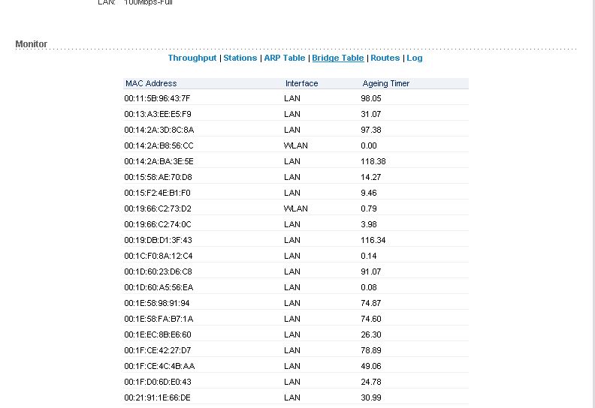This screenshot has height=408, width=595.
Task: Select MAC address 00:14:2A:B8:56:CC
Action: coord(159,145)
